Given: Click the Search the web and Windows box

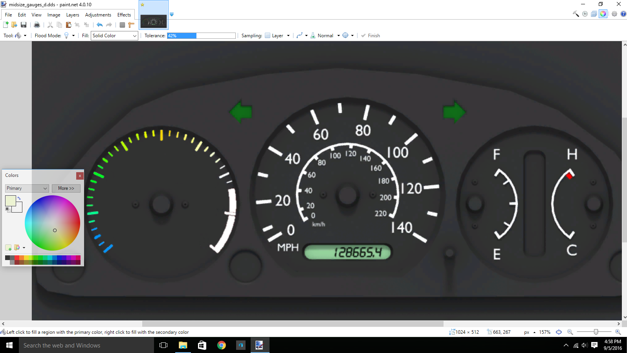Looking at the screenshot, I should click(86, 345).
